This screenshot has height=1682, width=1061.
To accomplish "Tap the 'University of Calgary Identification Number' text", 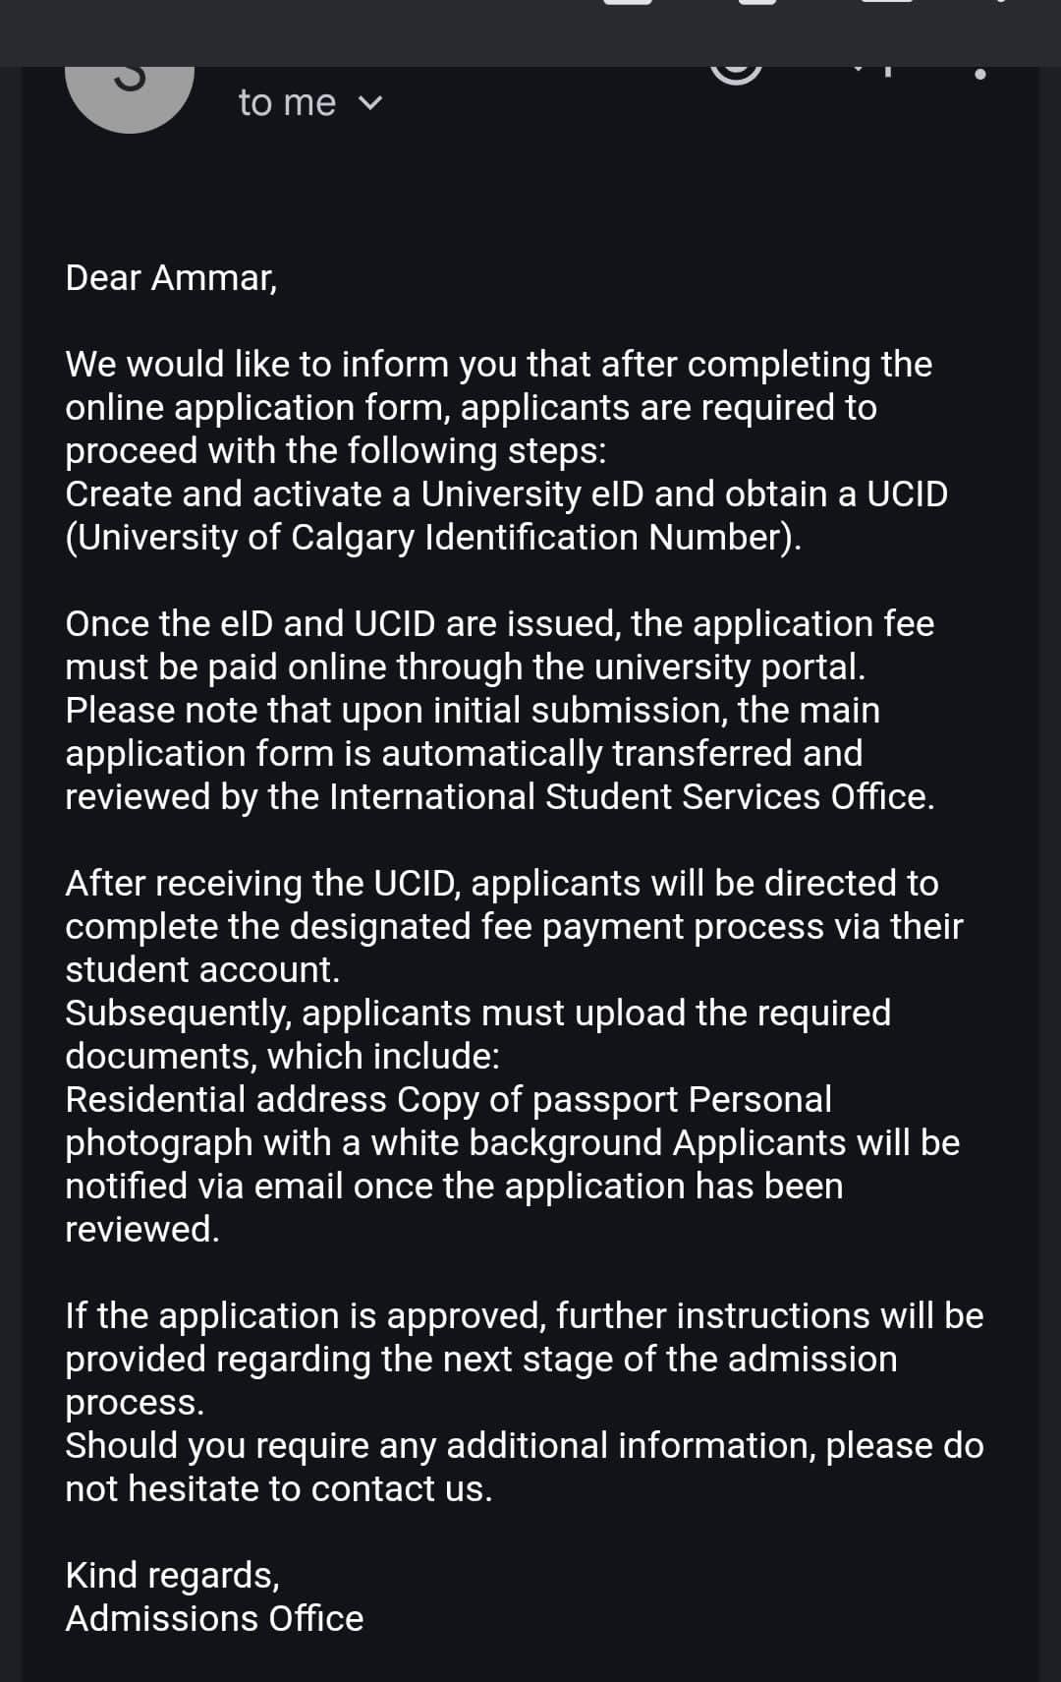I will pos(432,538).
